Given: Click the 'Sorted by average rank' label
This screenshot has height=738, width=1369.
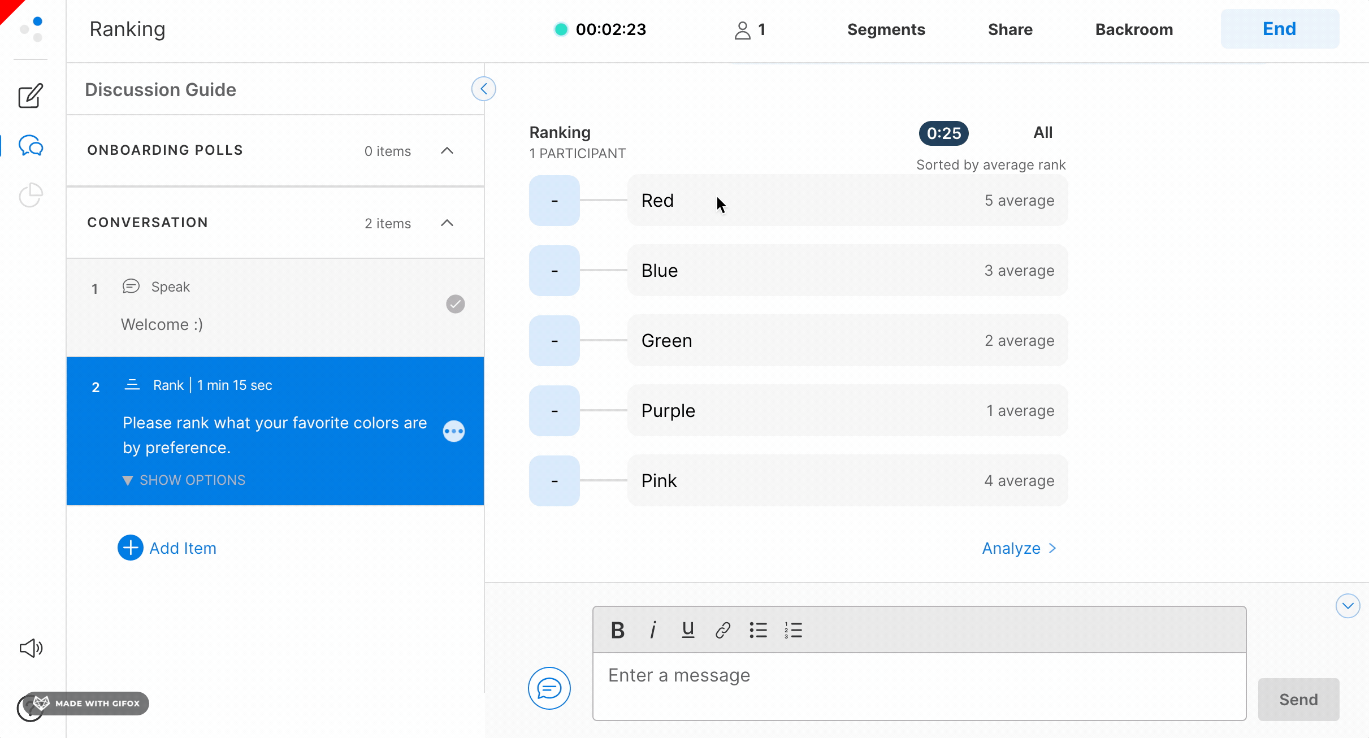Looking at the screenshot, I should click(x=991, y=165).
